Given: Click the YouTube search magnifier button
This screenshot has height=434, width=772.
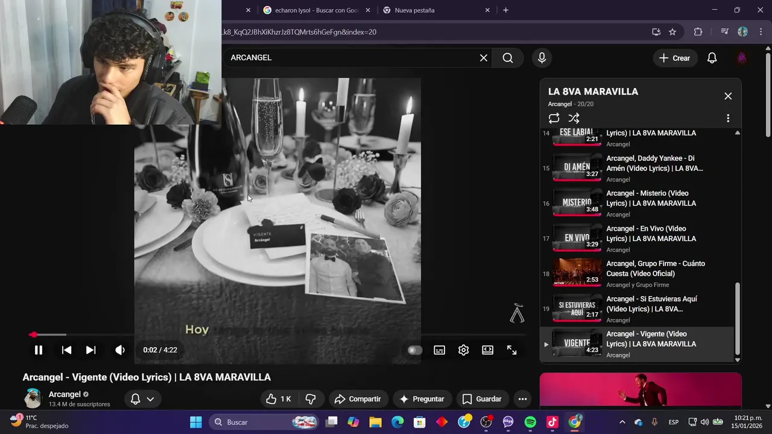Looking at the screenshot, I should click(x=508, y=58).
